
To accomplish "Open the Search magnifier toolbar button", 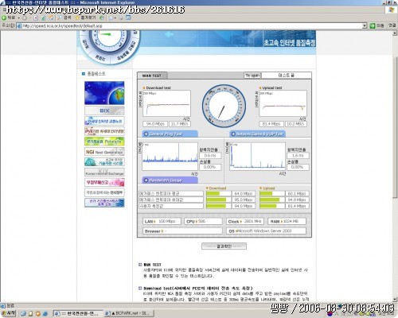I will (x=64, y=17).
